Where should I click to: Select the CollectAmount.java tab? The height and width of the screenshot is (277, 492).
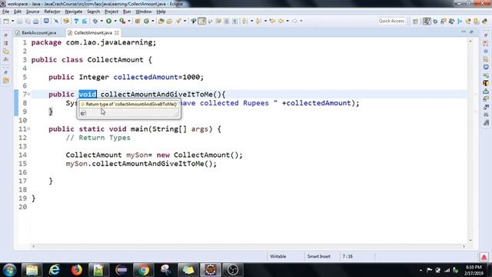(x=93, y=32)
